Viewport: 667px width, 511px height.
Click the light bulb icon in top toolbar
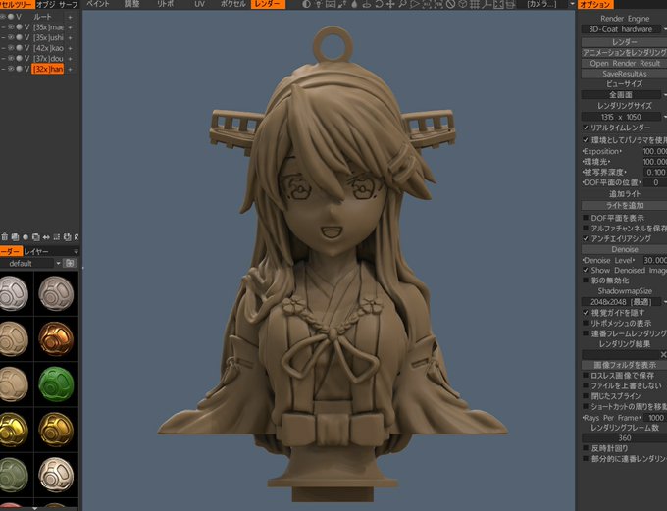tap(318, 4)
